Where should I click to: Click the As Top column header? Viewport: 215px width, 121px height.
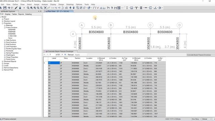[125, 59]
